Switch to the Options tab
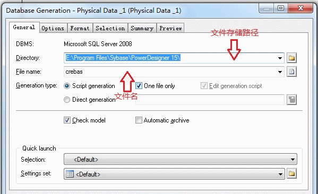The width and height of the screenshot is (318, 194). pyautogui.click(x=53, y=28)
